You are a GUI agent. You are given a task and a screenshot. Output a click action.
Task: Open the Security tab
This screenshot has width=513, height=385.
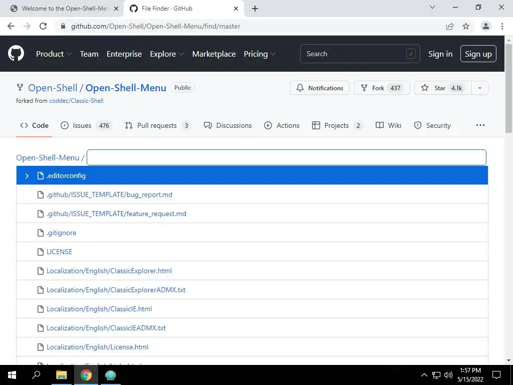[x=432, y=125]
